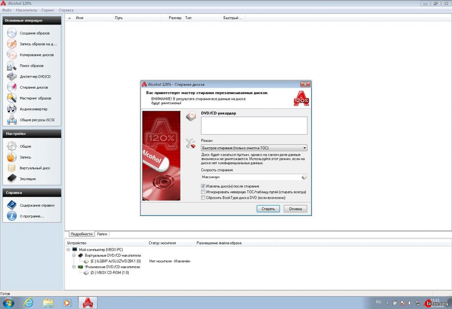Open Содержание справки help icon

tap(12, 205)
